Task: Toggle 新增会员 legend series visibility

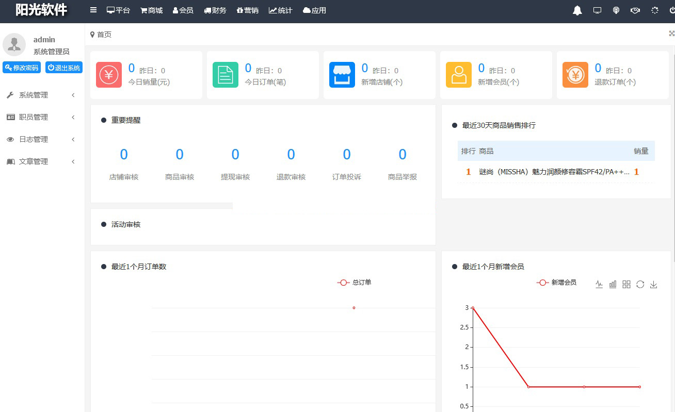Action: (x=556, y=283)
